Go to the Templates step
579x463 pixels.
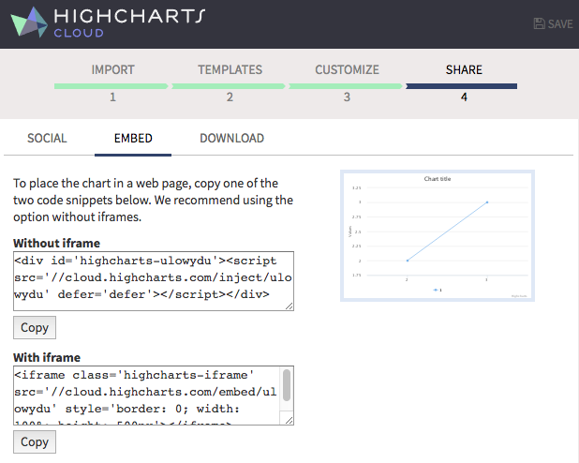pyautogui.click(x=230, y=69)
